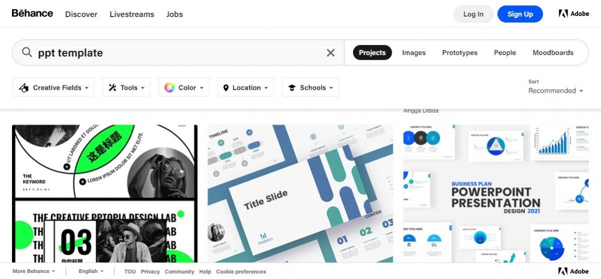Image resolution: width=601 pixels, height=279 pixels.
Task: Show the People results tab
Action: point(505,53)
